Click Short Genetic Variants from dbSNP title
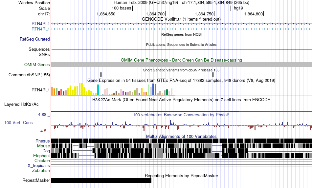The image size is (312, 188). pyautogui.click(x=181, y=70)
